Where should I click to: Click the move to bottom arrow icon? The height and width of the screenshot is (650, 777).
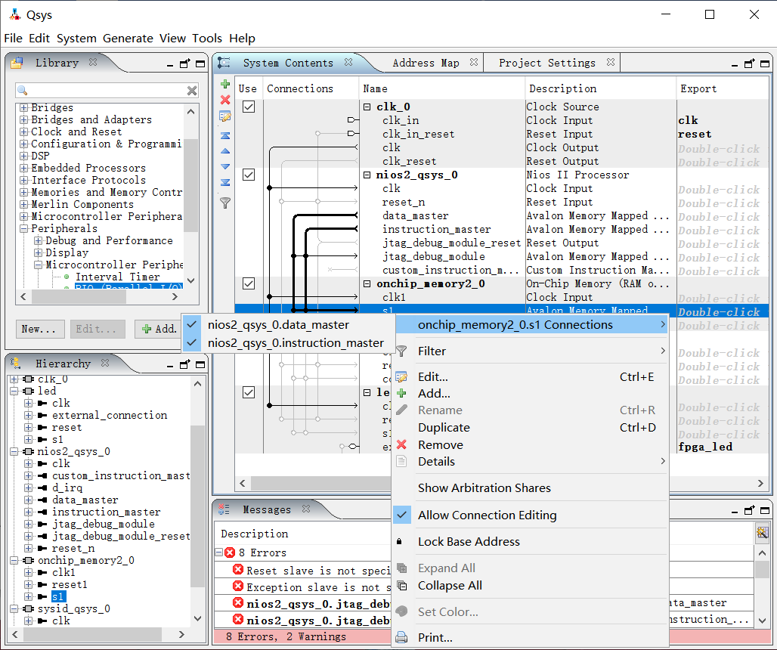[x=225, y=182]
